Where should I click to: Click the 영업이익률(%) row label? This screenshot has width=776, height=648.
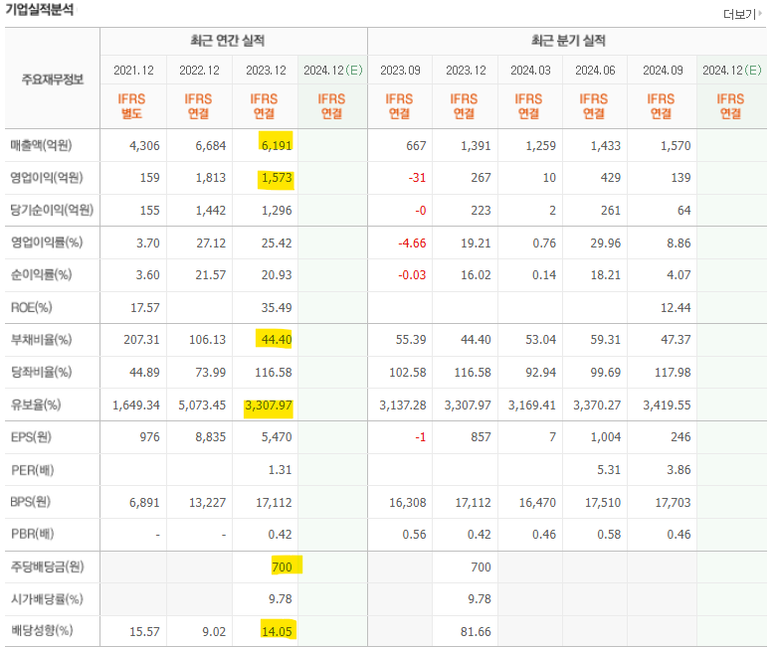[x=47, y=243]
